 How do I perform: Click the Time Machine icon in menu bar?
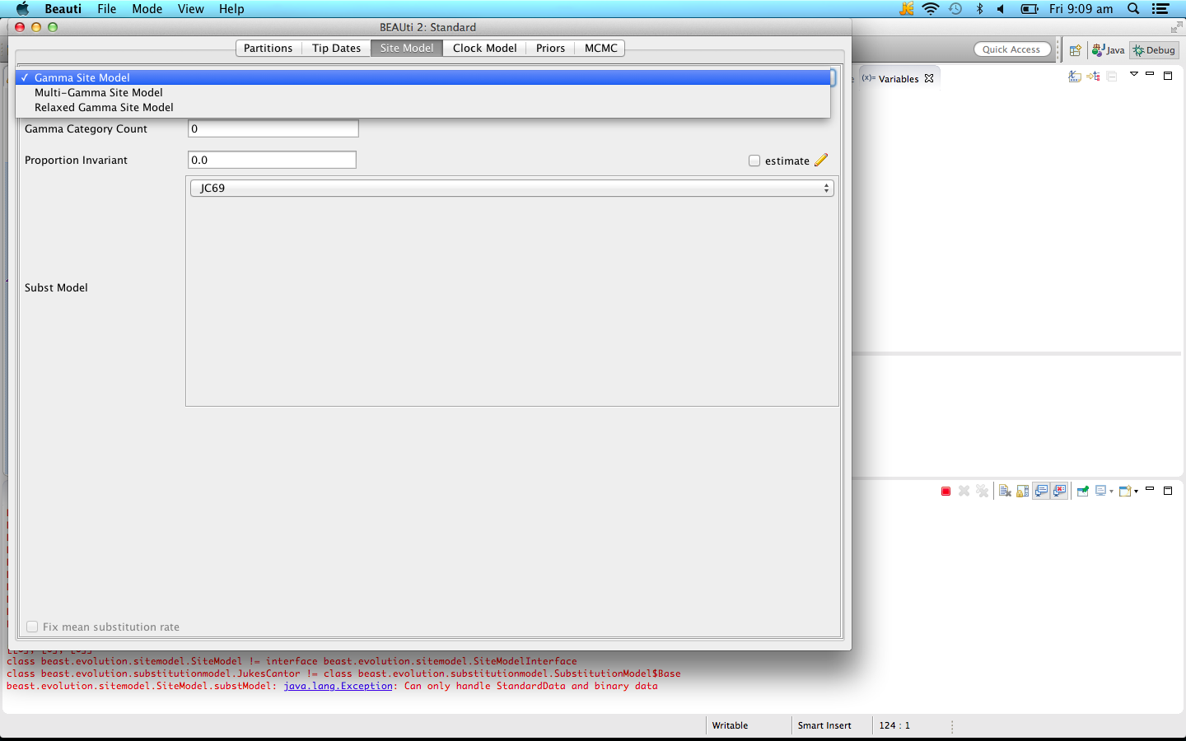click(955, 8)
